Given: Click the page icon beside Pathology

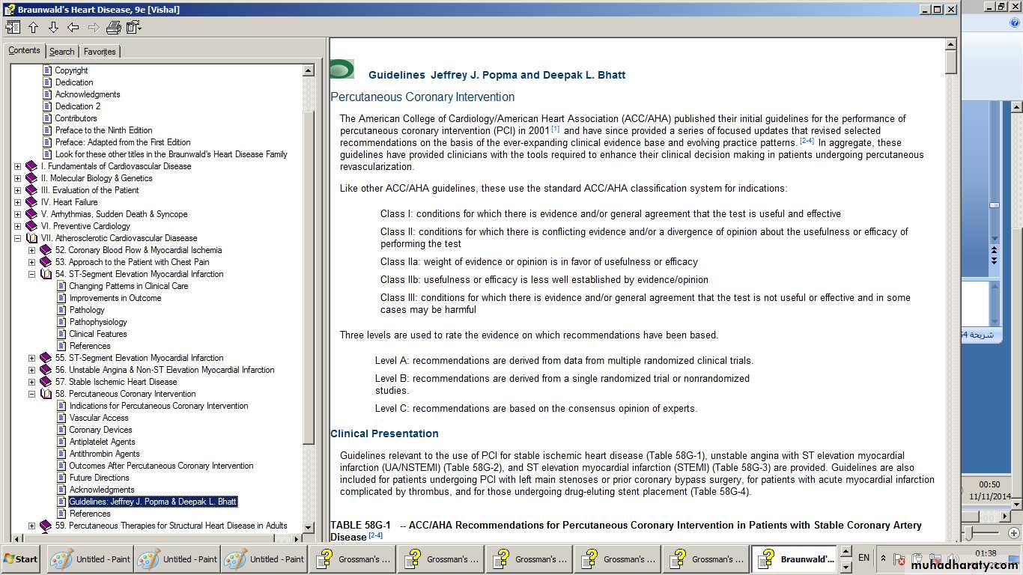Looking at the screenshot, I should click(x=62, y=310).
